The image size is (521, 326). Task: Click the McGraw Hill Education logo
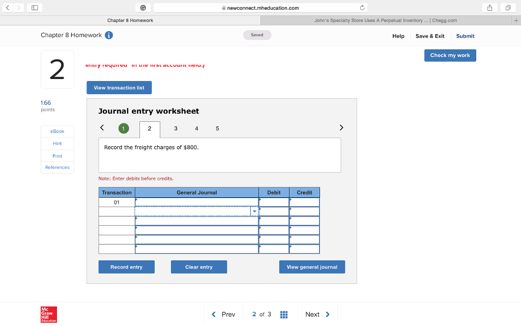click(48, 315)
